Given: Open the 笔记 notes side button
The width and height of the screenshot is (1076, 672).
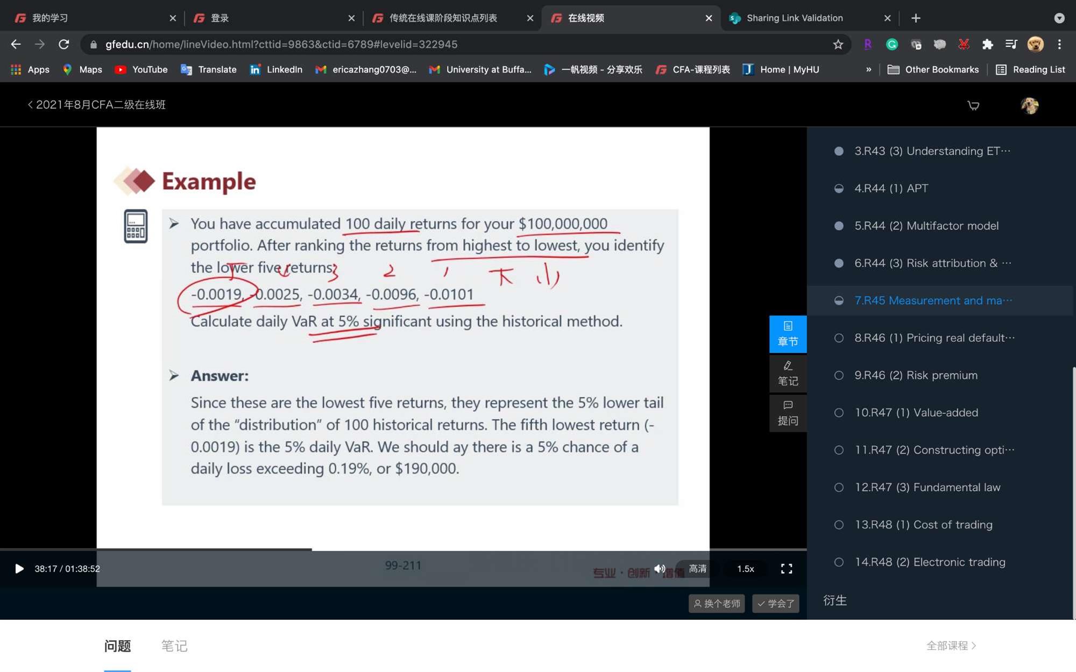Looking at the screenshot, I should point(788,374).
